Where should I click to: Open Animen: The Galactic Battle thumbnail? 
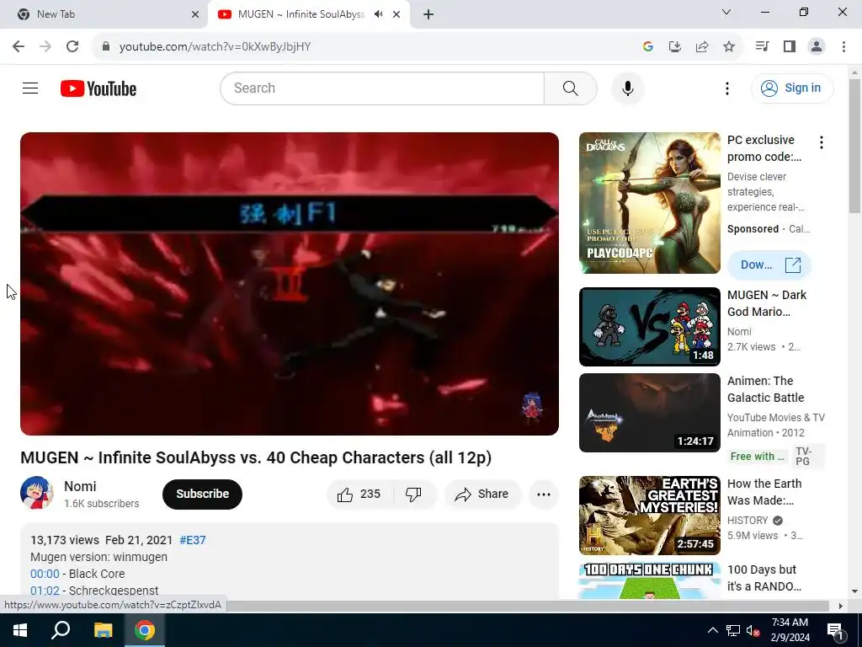tap(649, 413)
